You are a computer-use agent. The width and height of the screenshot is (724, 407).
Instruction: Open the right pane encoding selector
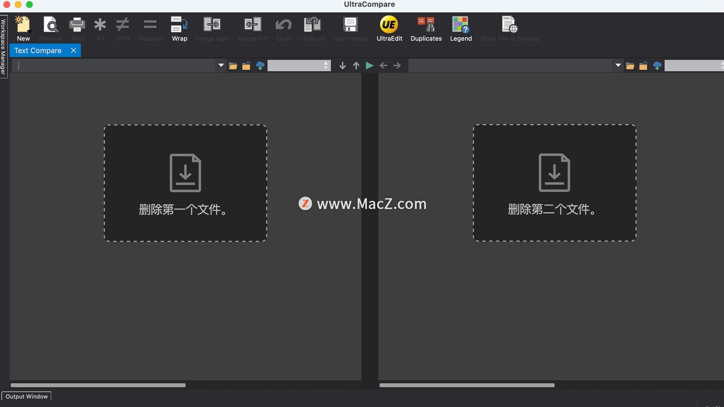tap(694, 66)
